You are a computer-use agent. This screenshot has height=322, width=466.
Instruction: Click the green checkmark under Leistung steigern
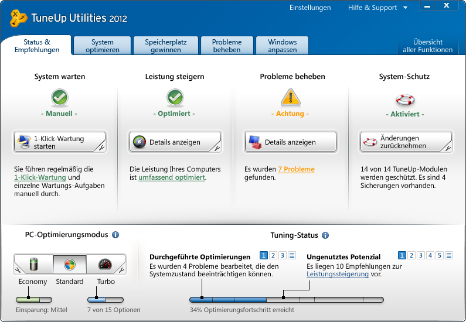tap(175, 97)
